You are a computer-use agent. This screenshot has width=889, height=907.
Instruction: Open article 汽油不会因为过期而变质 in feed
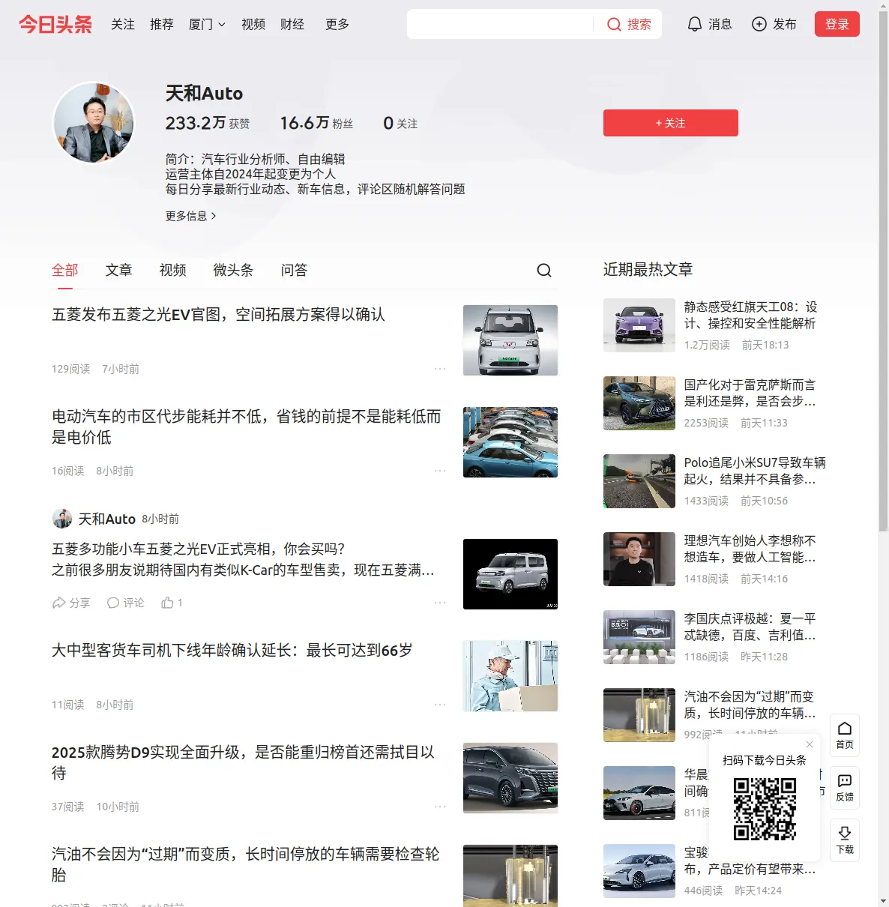(x=246, y=865)
